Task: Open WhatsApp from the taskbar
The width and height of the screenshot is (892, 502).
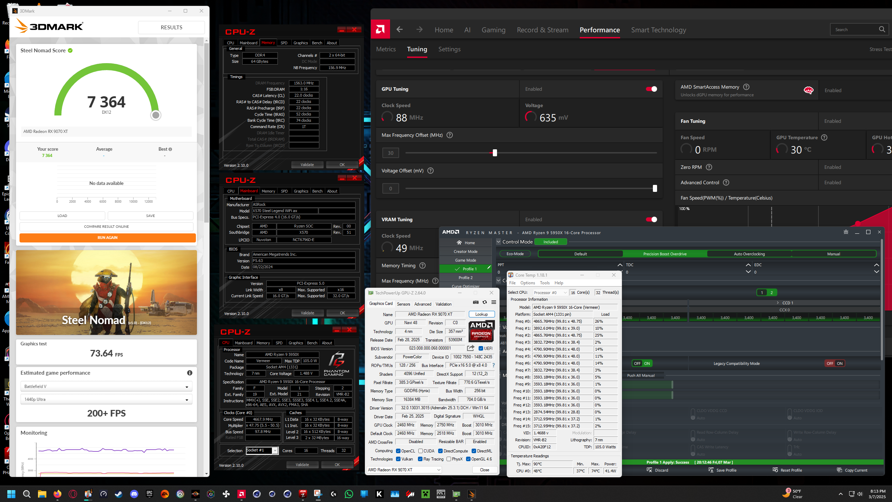Action: 349,494
